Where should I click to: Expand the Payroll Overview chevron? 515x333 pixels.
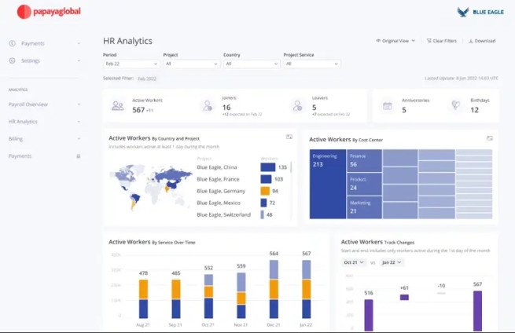pos(79,104)
